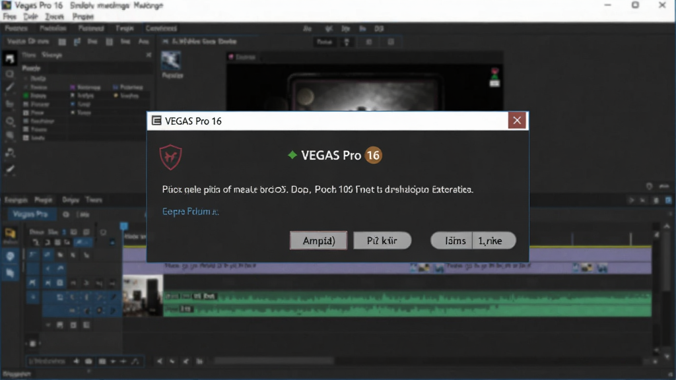676x380 pixels.
Task: Click the camera icon in bottom toolbar
Action: [88, 361]
